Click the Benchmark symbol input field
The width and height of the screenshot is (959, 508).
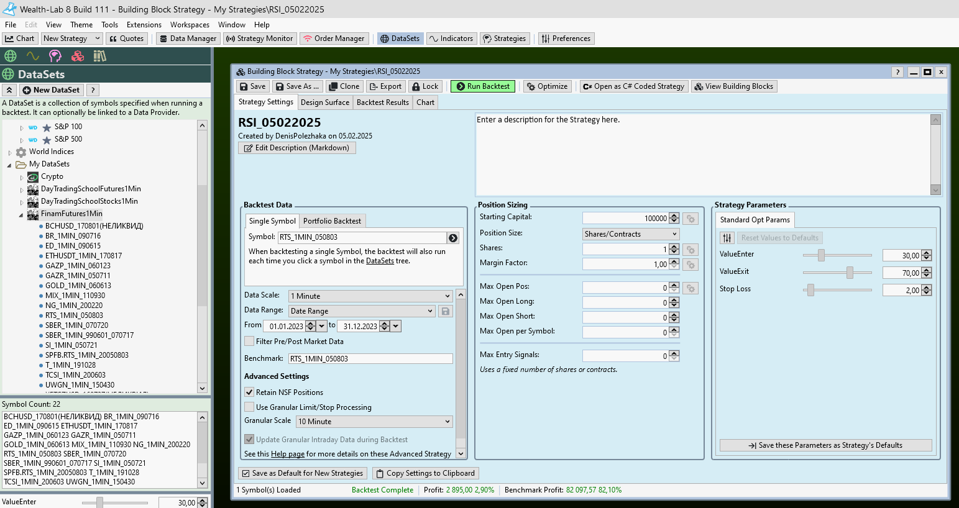pos(370,358)
